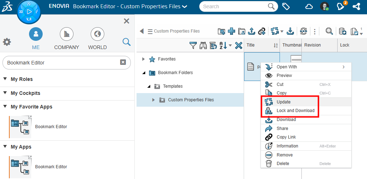Click Copy Link in context menu
Screen dimensions: 367x179
tap(286, 137)
